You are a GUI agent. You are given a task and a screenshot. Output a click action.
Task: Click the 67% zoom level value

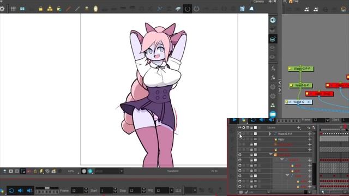pos(71,171)
